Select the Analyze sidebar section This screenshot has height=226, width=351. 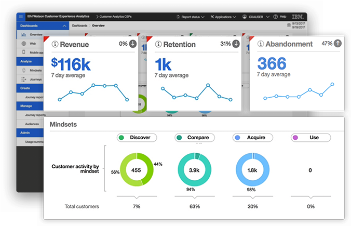(30, 61)
